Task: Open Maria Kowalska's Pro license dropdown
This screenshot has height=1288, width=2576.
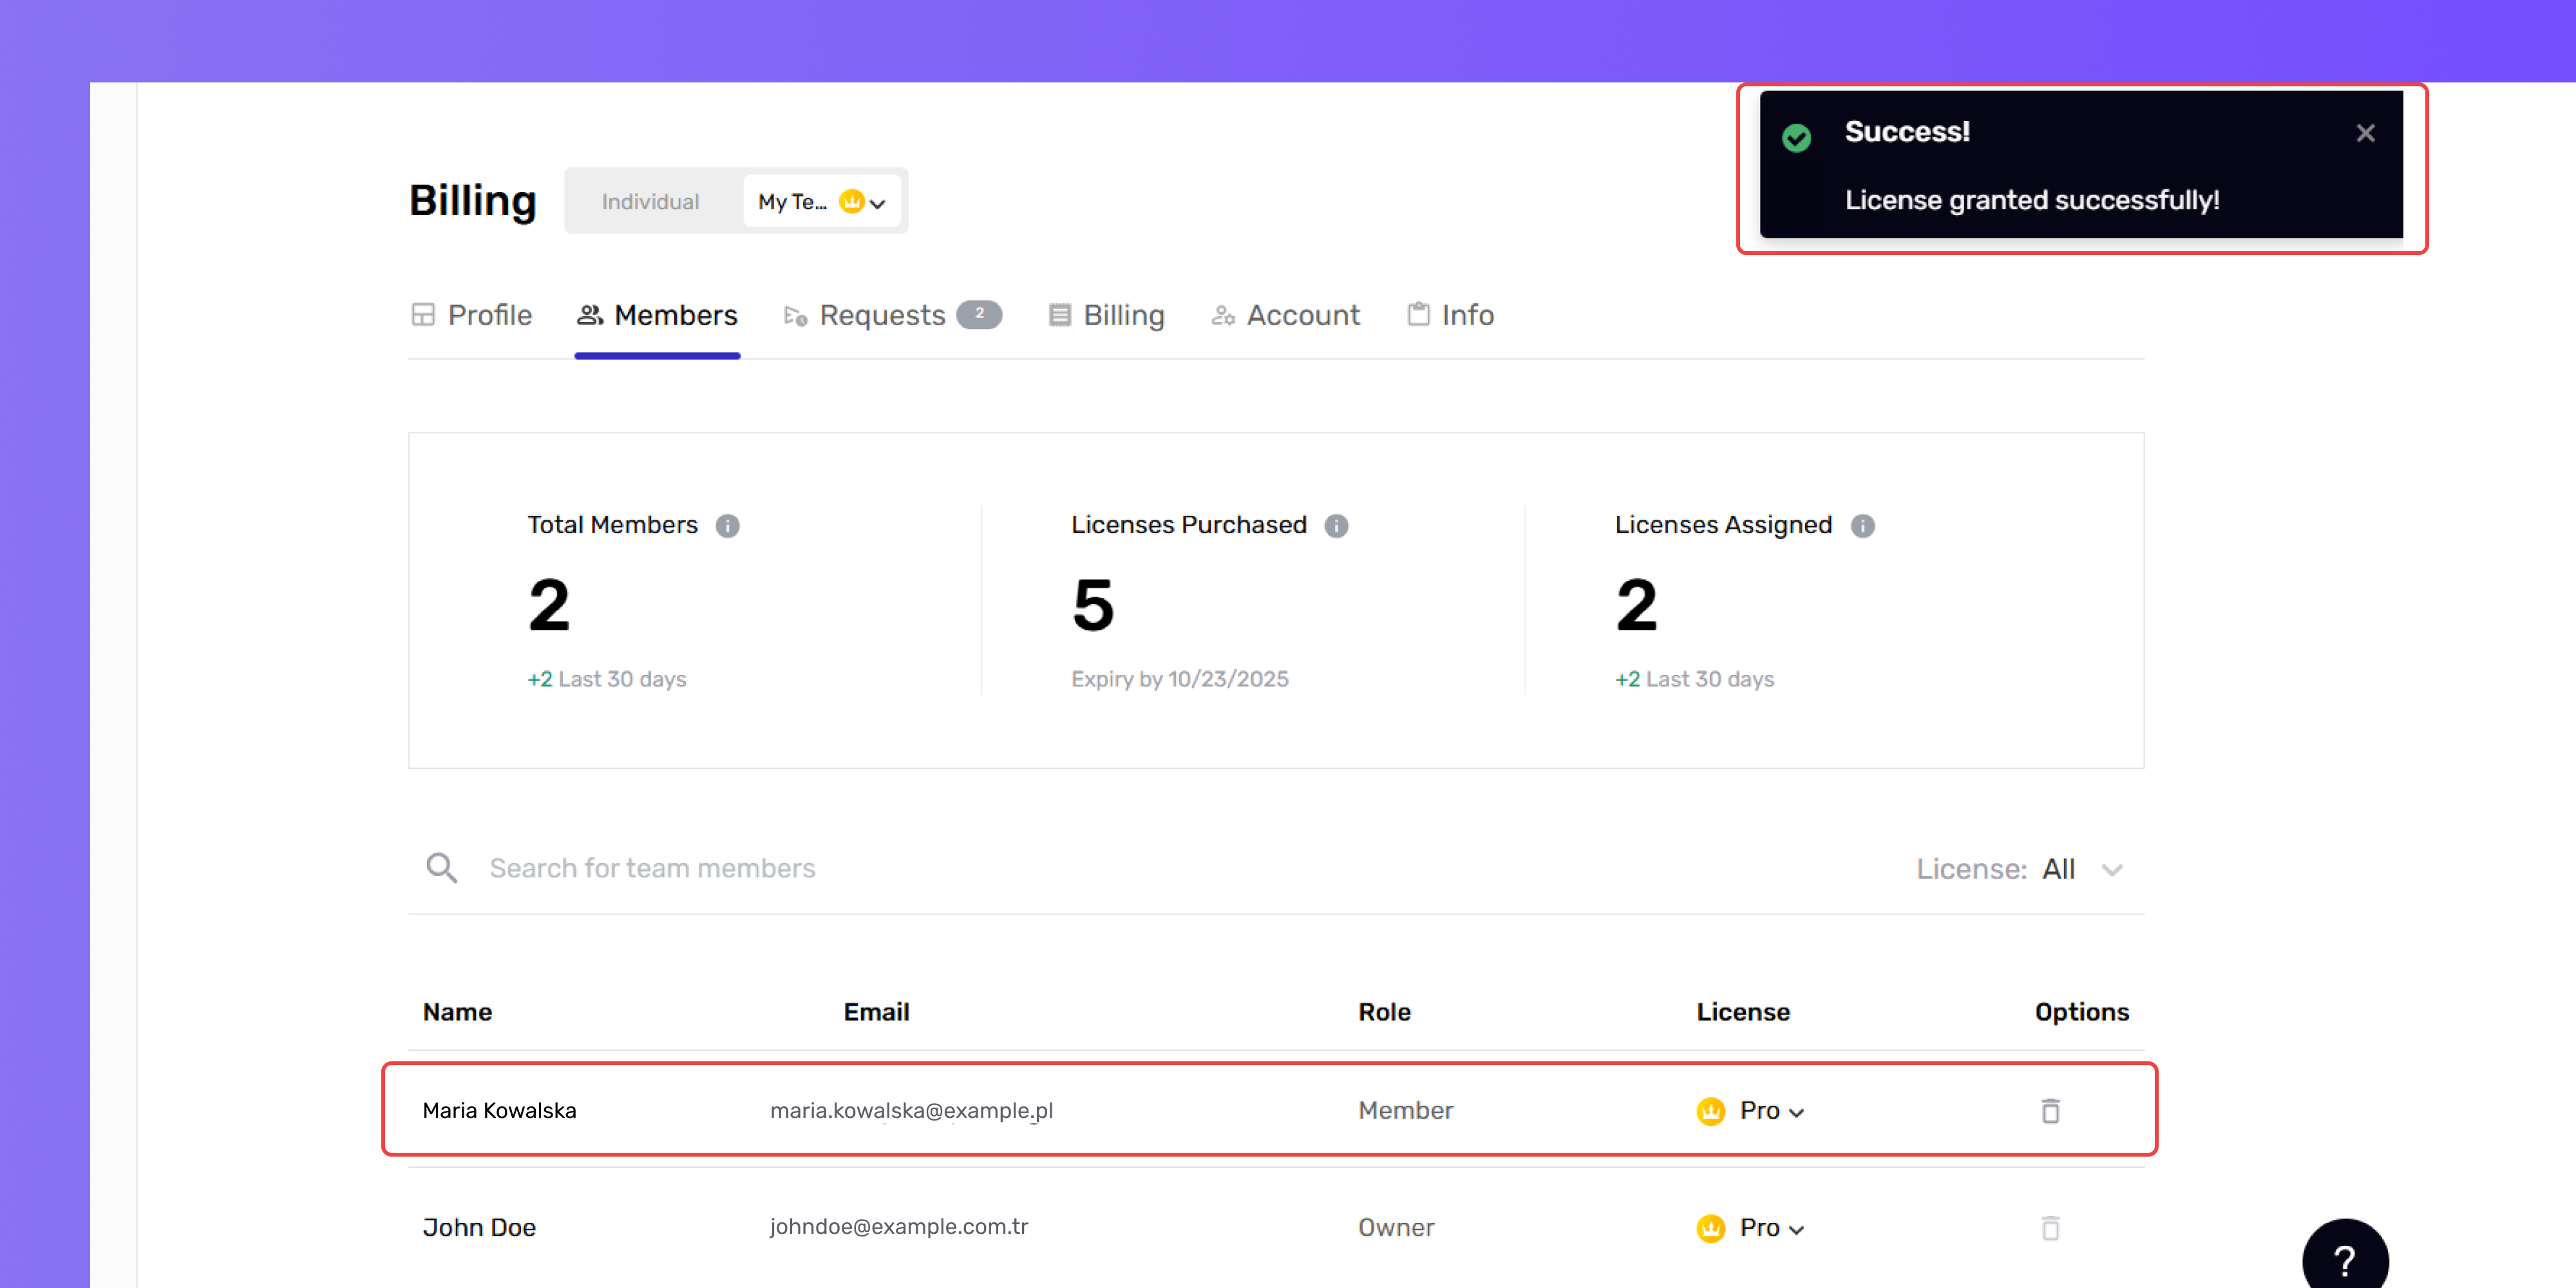Action: pos(1771,1111)
